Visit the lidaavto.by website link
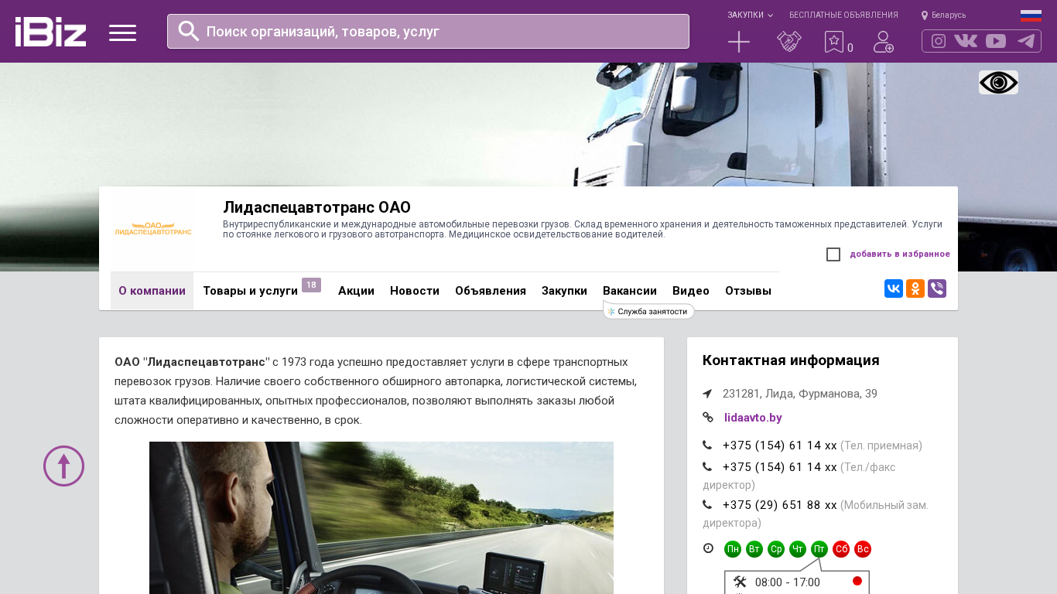 pyautogui.click(x=753, y=418)
